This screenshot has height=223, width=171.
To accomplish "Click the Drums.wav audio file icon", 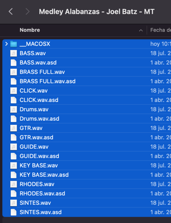I will pyautogui.click(x=13, y=110).
